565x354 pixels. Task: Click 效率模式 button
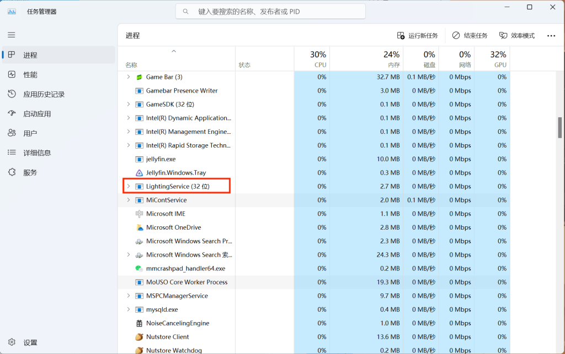(517, 36)
